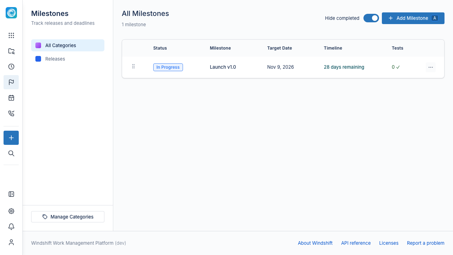This screenshot has height=255, width=453.
Task: Open the clock history icon in sidebar
Action: coord(11,67)
